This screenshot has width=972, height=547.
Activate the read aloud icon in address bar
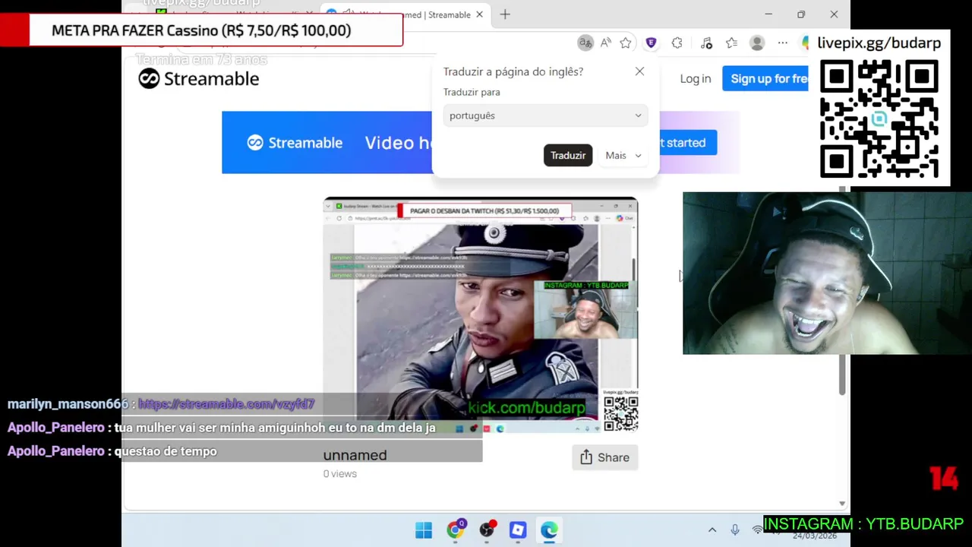605,43
